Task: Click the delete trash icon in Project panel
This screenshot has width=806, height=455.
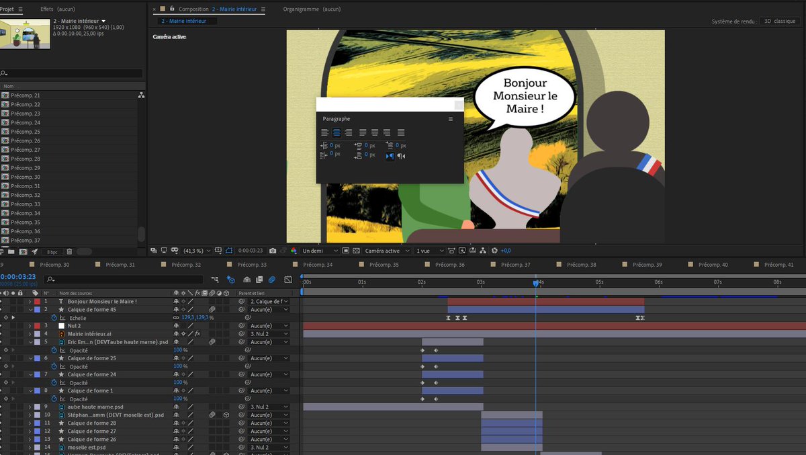Action: [69, 252]
